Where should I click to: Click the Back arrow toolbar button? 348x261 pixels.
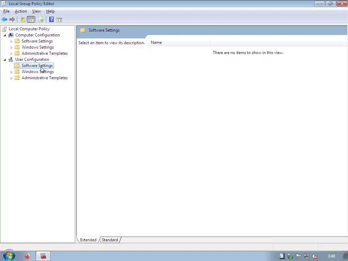[4, 19]
